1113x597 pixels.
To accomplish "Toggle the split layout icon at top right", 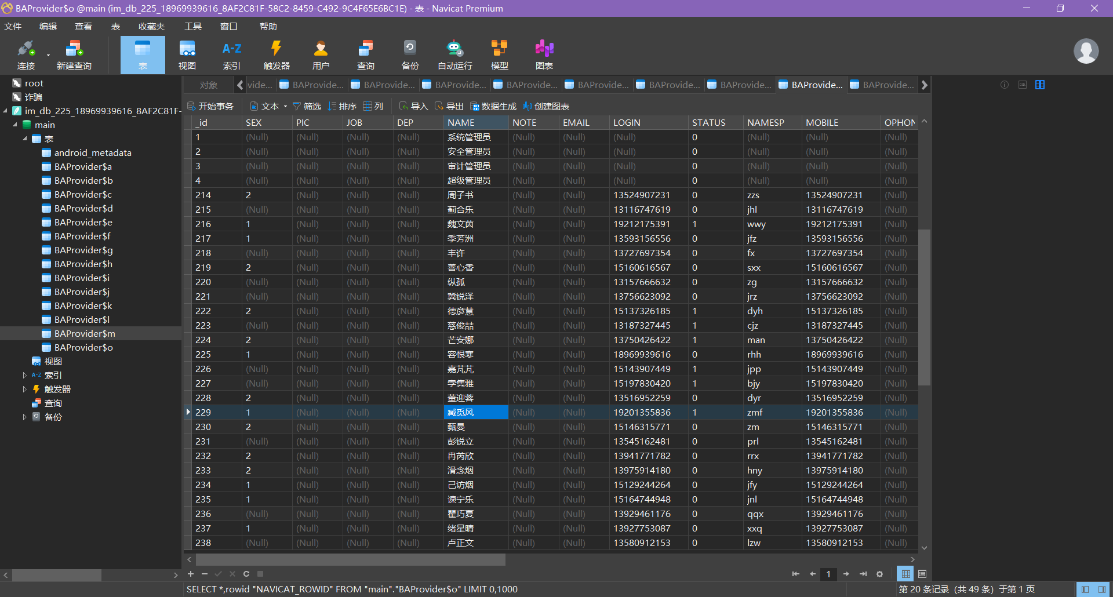I will [1040, 85].
